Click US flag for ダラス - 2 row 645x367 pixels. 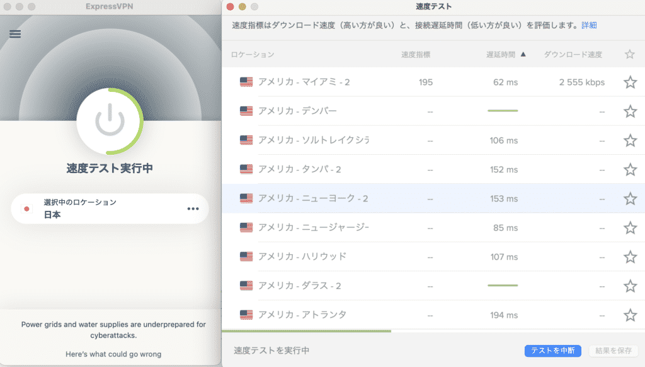click(246, 286)
